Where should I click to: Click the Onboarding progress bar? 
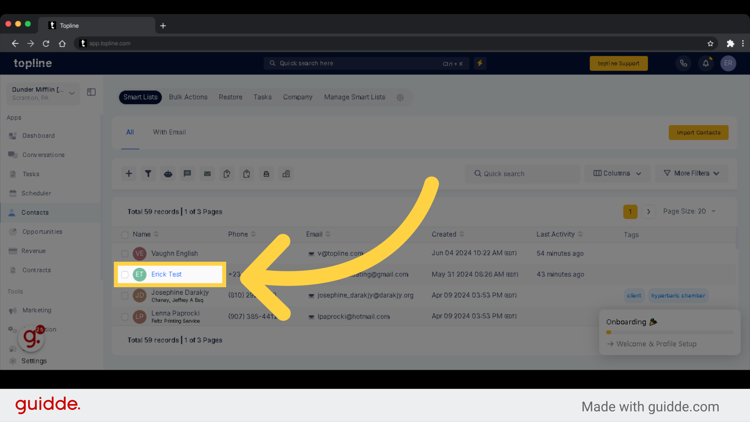coord(670,333)
